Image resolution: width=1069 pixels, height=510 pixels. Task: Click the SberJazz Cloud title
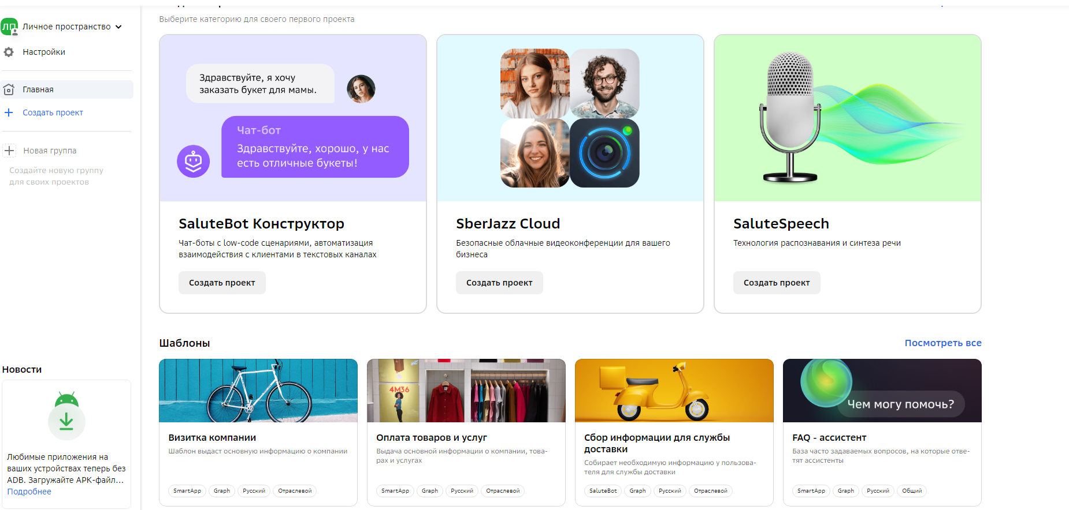pyautogui.click(x=508, y=224)
